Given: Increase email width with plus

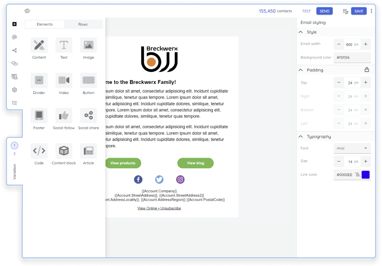Looking at the screenshot, I should click(366, 44).
